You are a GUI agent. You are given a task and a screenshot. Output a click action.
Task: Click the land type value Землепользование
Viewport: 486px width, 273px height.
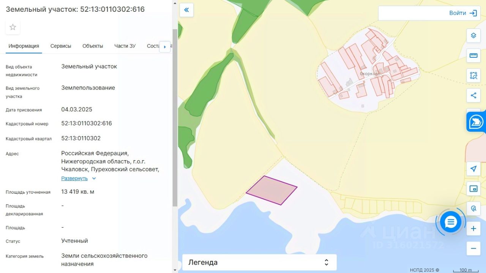tap(88, 88)
